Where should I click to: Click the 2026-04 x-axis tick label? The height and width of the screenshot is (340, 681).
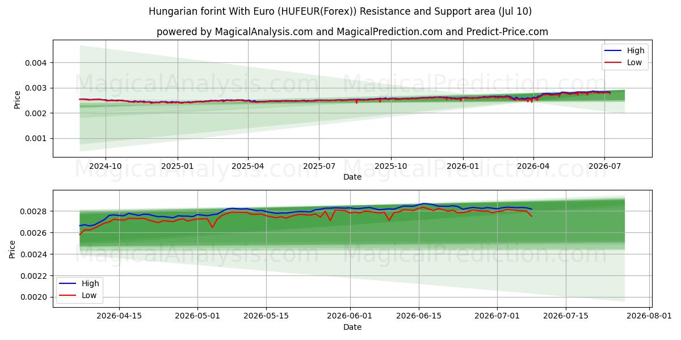click(x=533, y=167)
